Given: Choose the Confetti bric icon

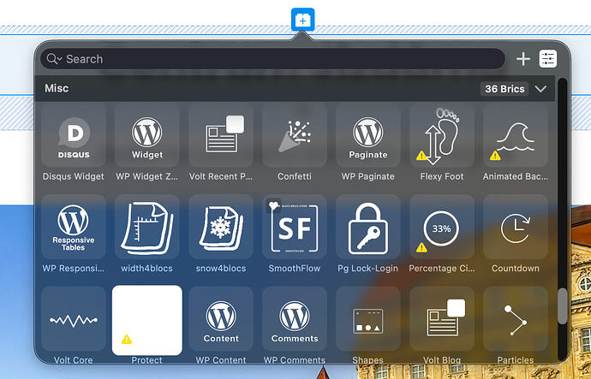Looking at the screenshot, I should tap(295, 135).
